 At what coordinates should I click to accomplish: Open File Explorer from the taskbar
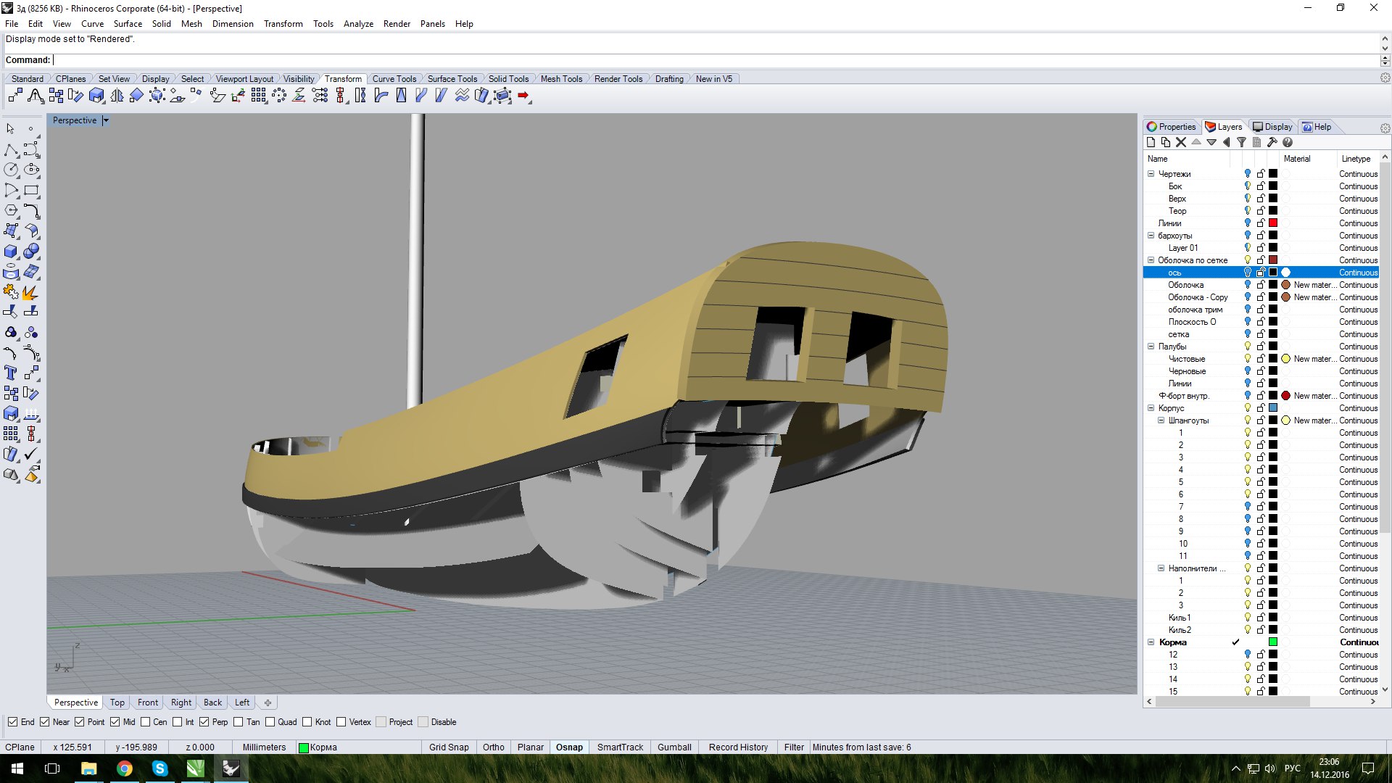tap(89, 768)
